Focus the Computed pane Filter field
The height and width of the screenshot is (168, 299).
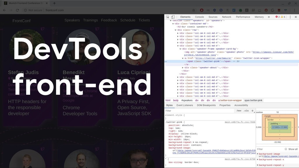click(270, 149)
